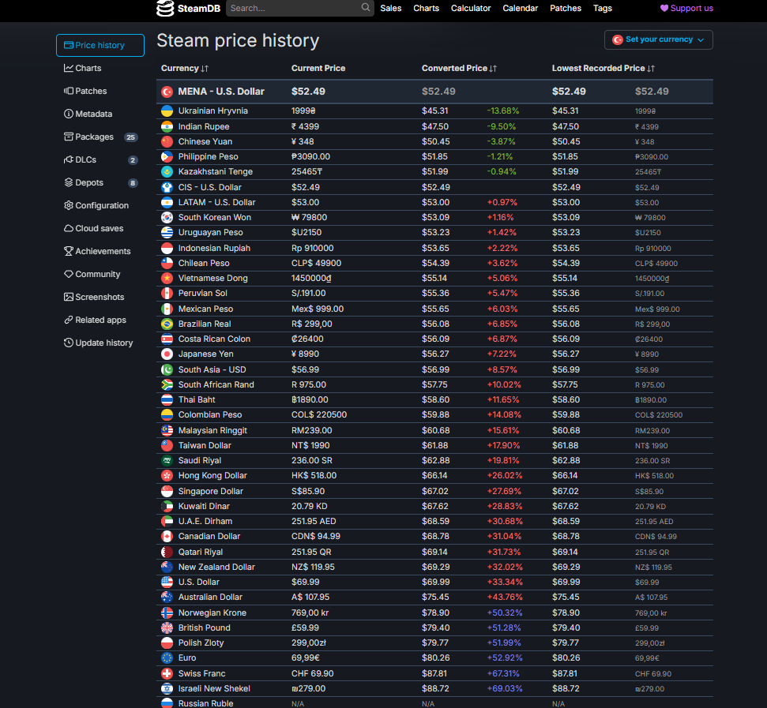Open the Sales menu item
Screen dimensions: 767x708
click(x=391, y=8)
